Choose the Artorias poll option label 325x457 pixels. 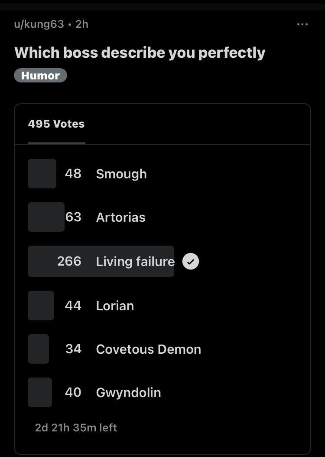coord(120,217)
